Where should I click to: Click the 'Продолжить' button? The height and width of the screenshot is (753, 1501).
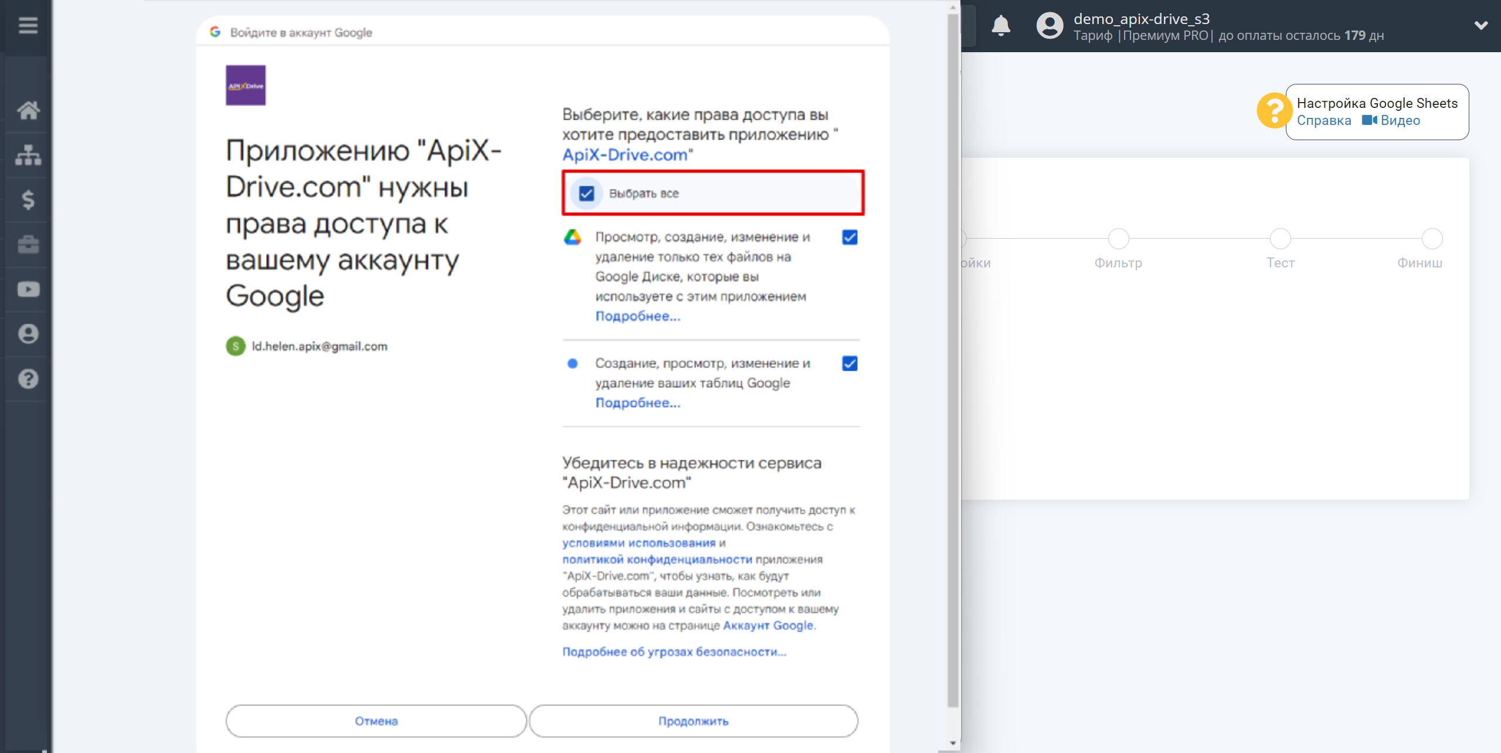point(693,721)
